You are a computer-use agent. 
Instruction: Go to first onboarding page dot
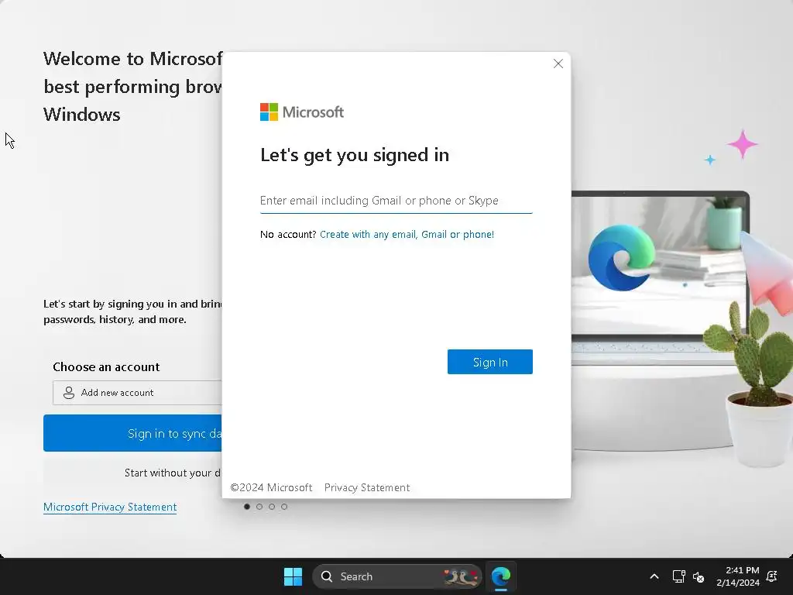247,507
